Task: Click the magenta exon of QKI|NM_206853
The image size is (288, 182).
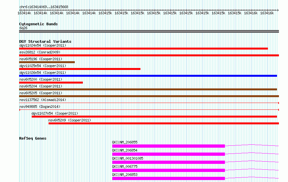Action: click(168, 178)
